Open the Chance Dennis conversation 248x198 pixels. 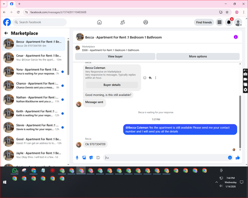point(34,86)
